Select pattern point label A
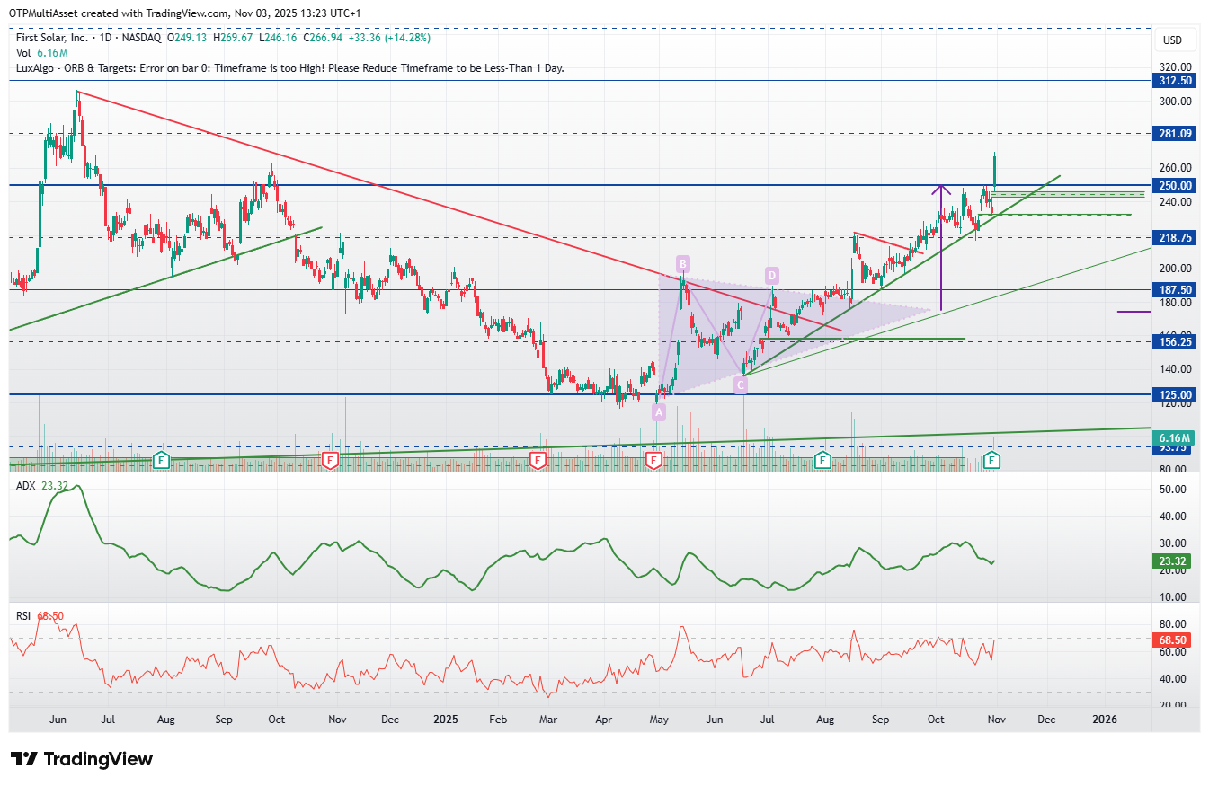The width and height of the screenshot is (1209, 786). pos(659,412)
